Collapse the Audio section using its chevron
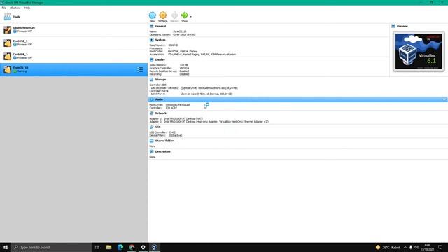Screen dimensions: 448x252 coord(444,99)
